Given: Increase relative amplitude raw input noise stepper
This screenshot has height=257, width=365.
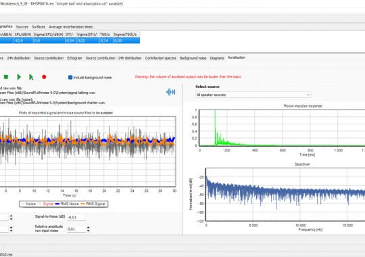Looking at the screenshot, I should (x=89, y=228).
